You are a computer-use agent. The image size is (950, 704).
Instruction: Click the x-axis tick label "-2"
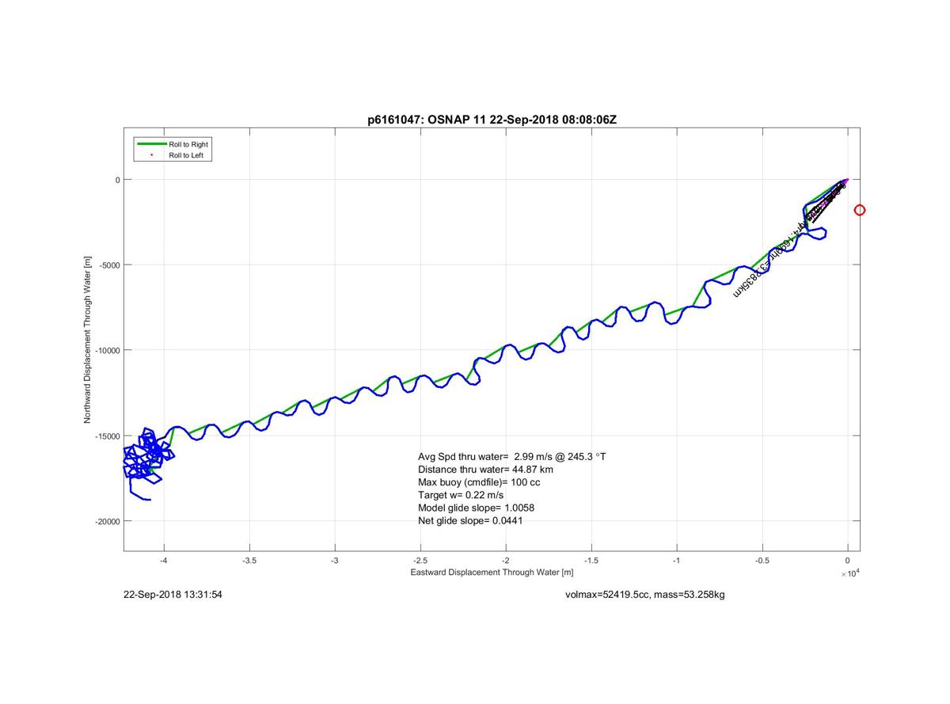pos(506,560)
